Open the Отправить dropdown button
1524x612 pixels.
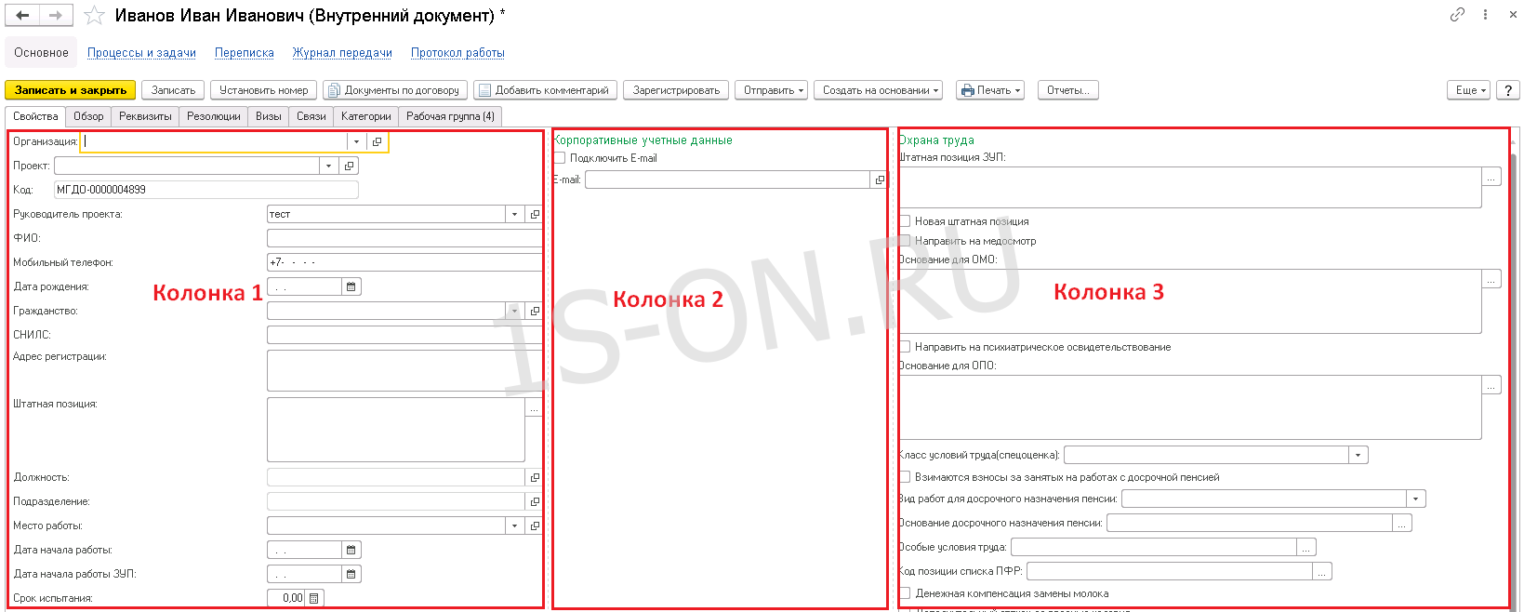point(771,90)
